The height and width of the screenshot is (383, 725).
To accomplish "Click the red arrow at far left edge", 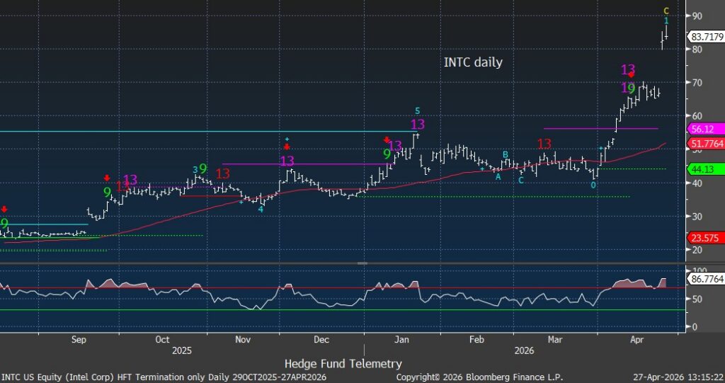I will 4,210.
